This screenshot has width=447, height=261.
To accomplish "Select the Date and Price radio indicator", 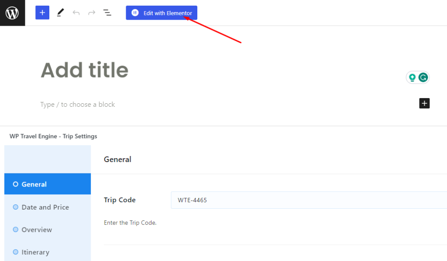I will tap(16, 207).
